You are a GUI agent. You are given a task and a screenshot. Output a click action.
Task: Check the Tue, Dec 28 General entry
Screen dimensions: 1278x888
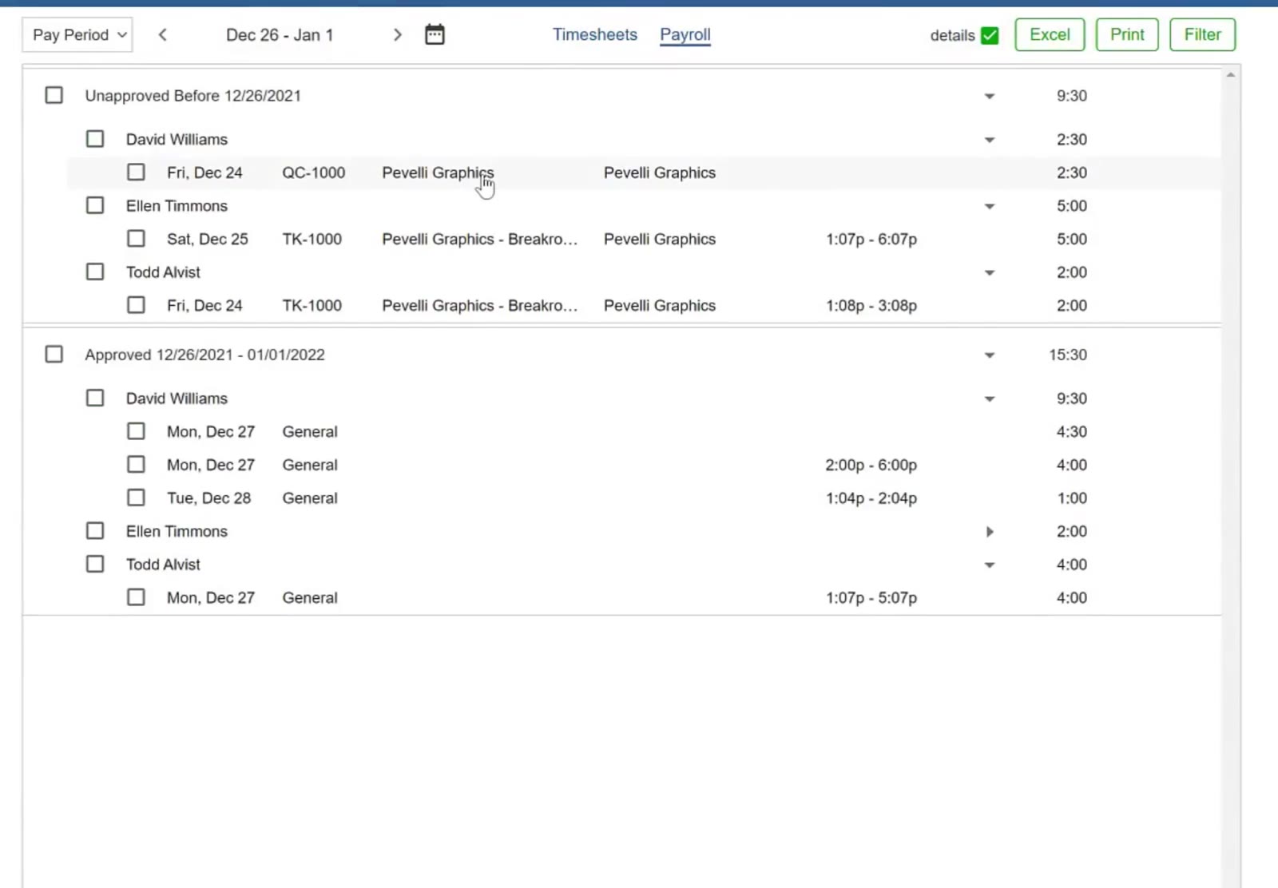tap(137, 498)
